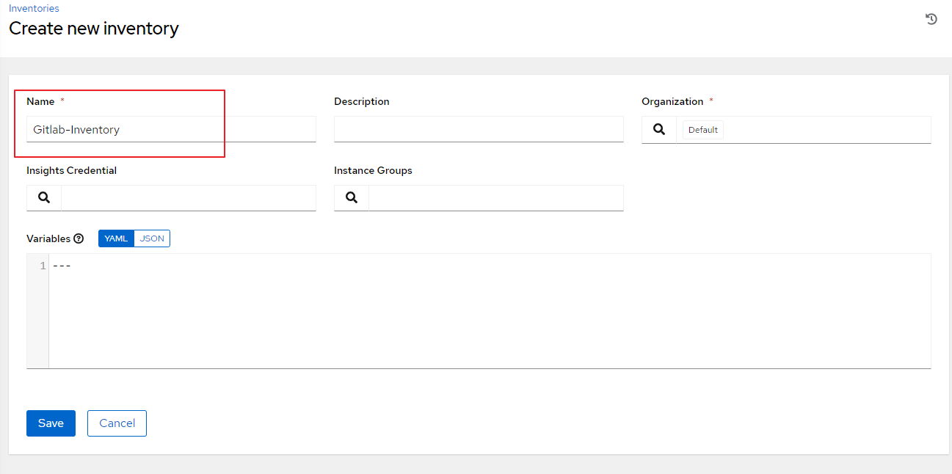
Task: Focus the Name field with Gitlab-Inventory
Action: [171, 129]
